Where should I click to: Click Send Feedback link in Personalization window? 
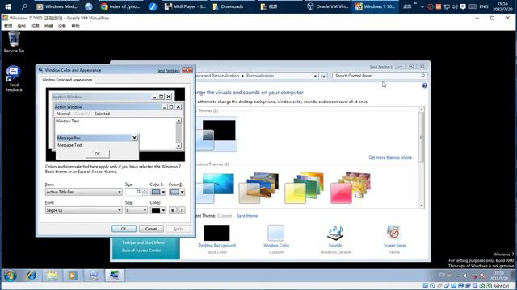tap(380, 67)
